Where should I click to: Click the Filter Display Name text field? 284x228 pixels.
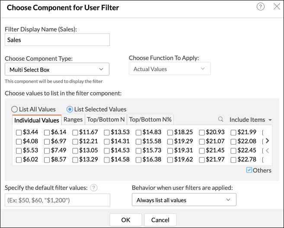coord(57,39)
